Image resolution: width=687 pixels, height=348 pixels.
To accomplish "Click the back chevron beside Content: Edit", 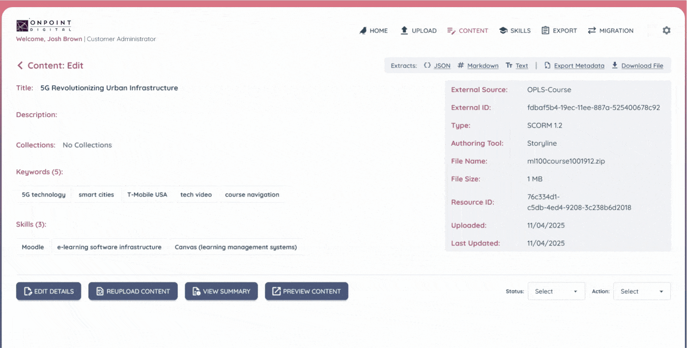I will click(x=20, y=66).
